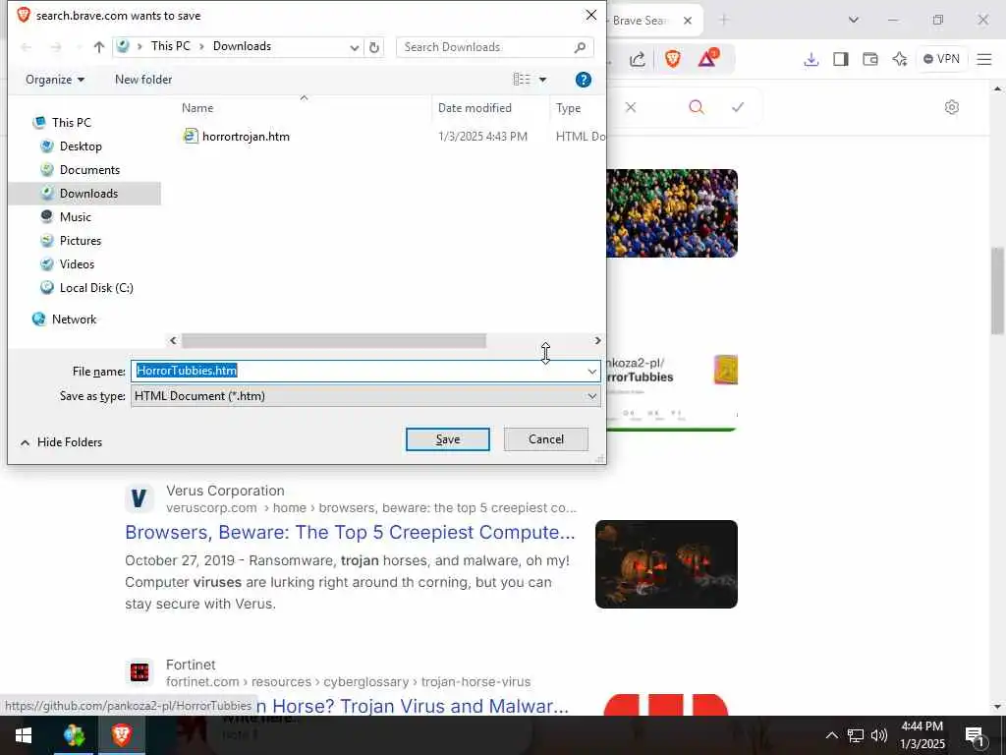Click the horizontal scrollbar in the file list

[x=334, y=340]
